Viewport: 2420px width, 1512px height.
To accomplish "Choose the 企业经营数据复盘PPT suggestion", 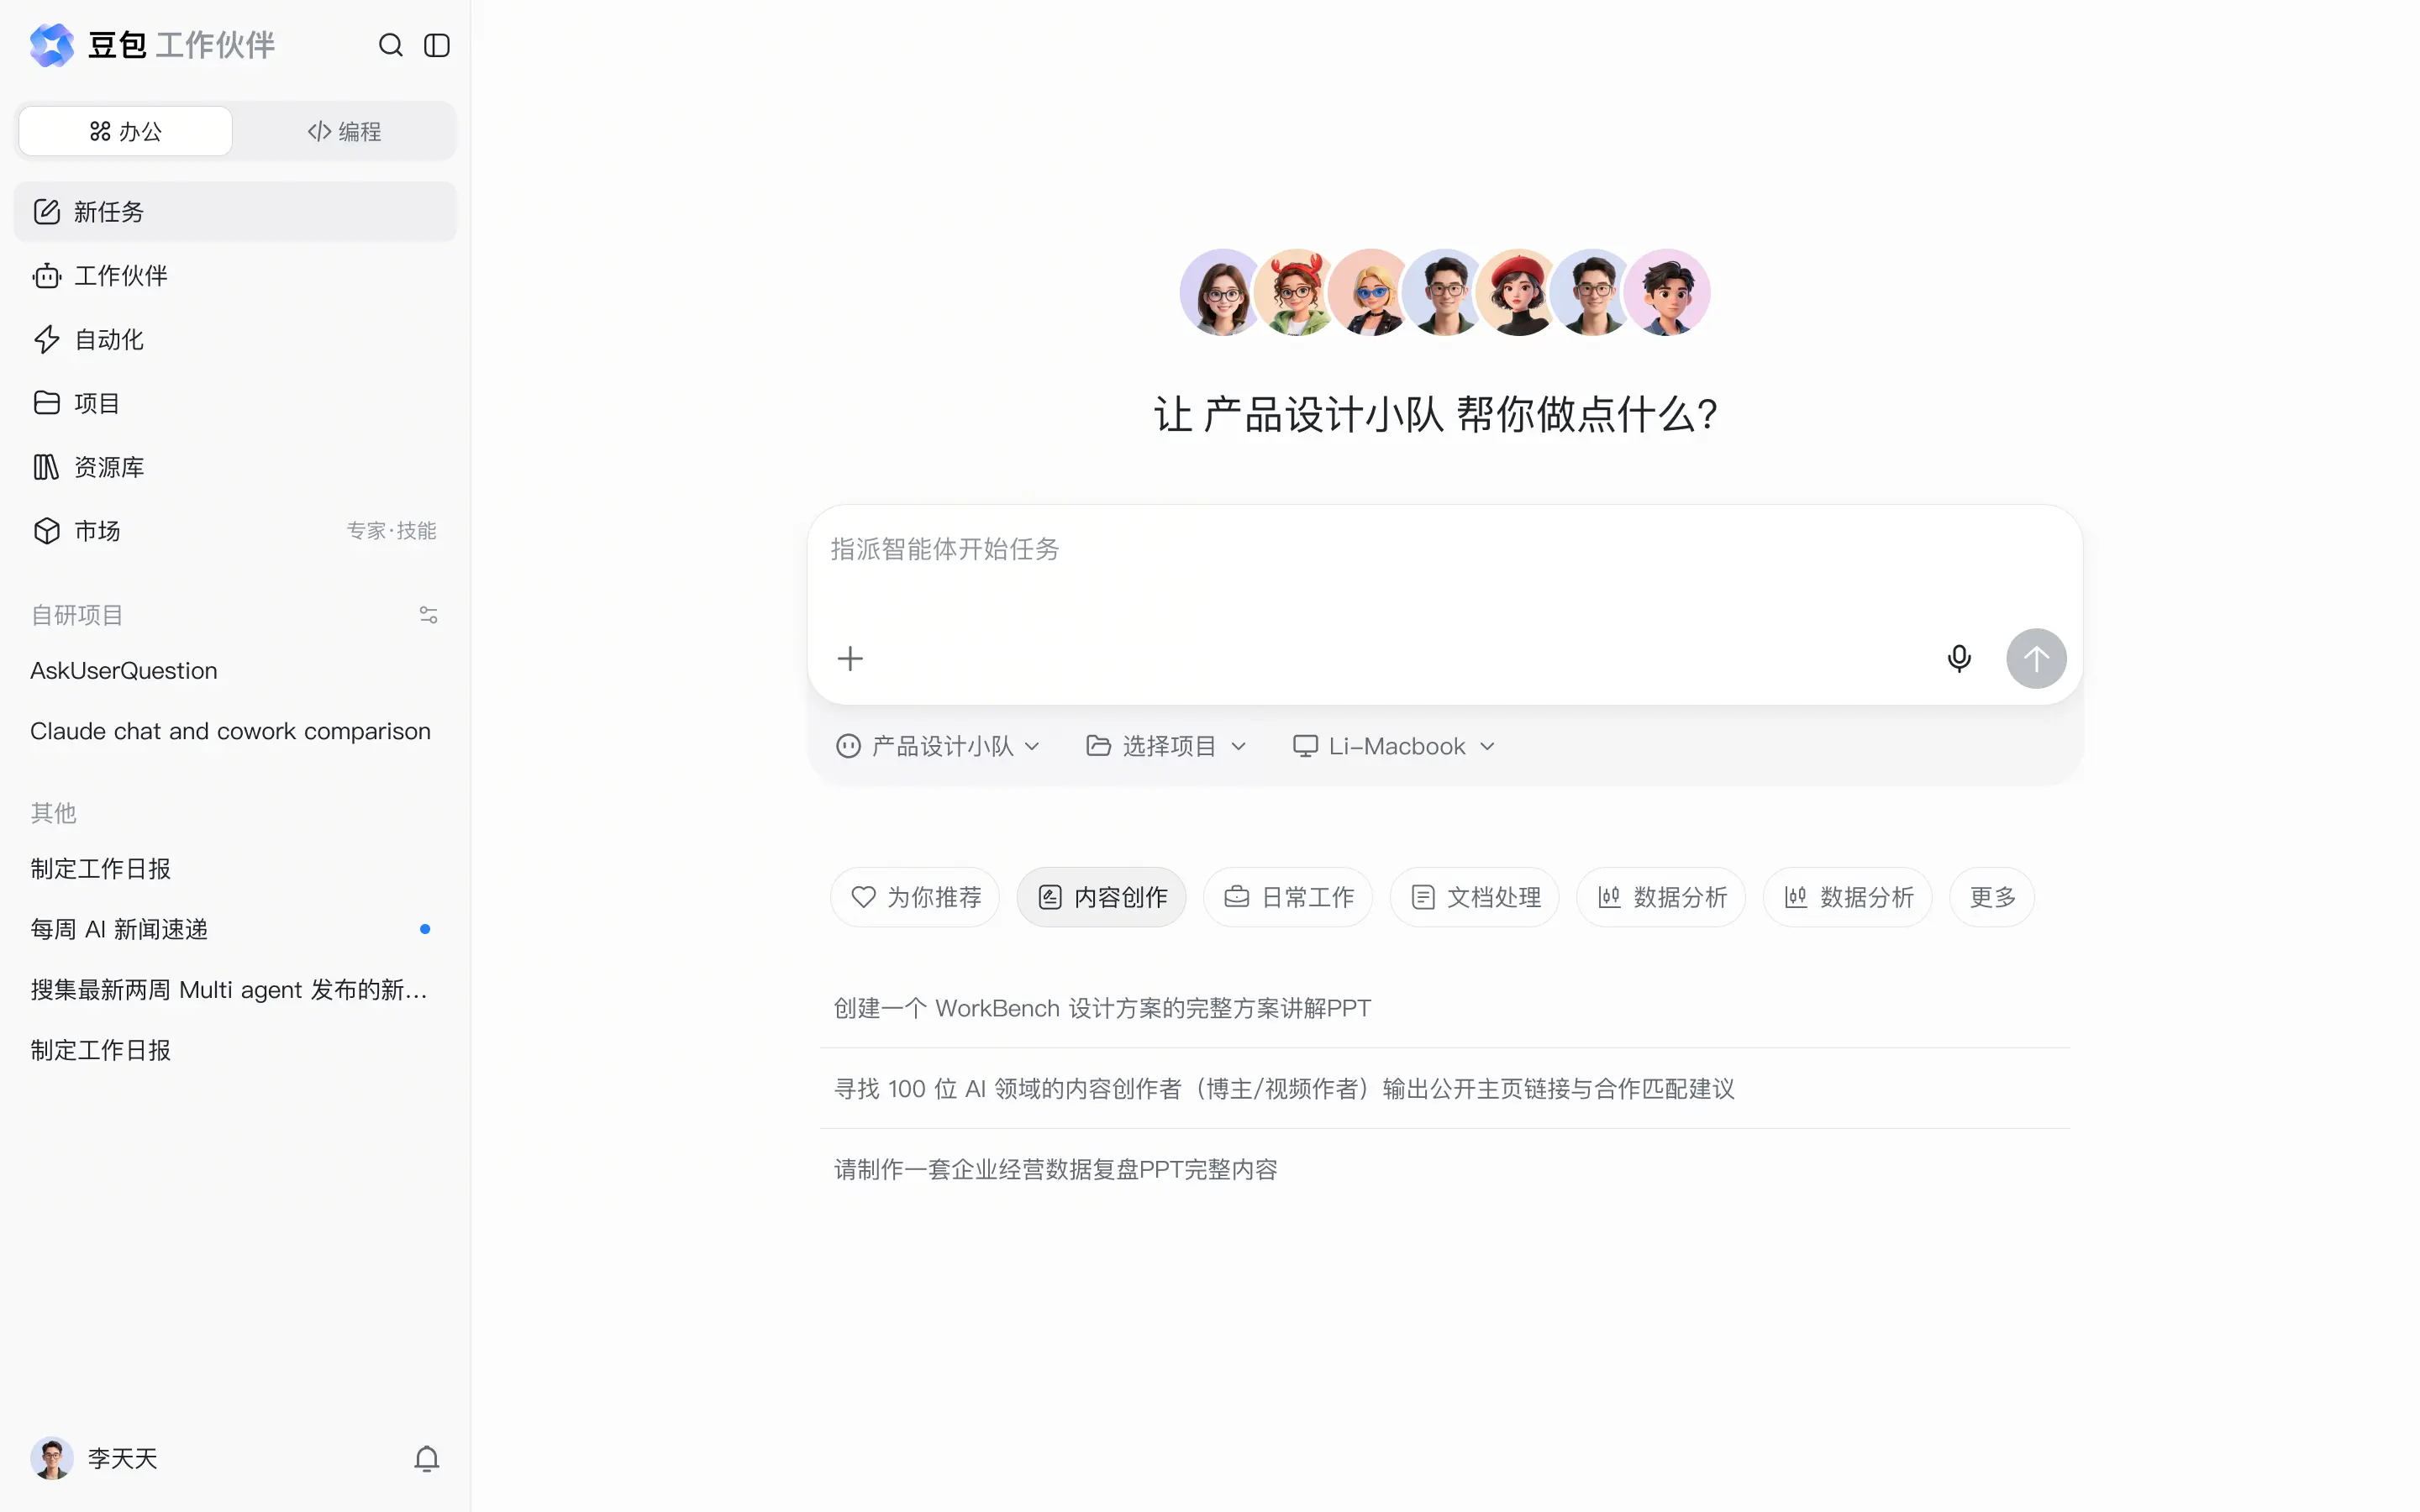I will click(x=1445, y=1169).
